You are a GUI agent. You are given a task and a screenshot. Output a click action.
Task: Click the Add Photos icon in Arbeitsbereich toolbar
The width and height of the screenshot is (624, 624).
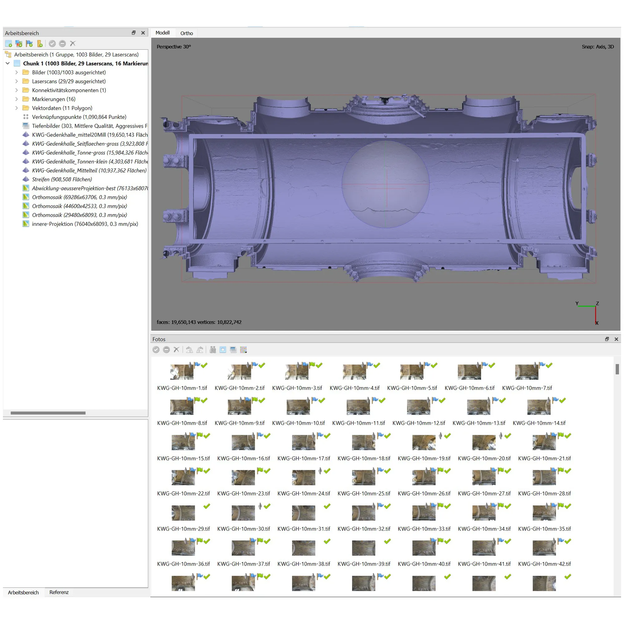coord(19,43)
